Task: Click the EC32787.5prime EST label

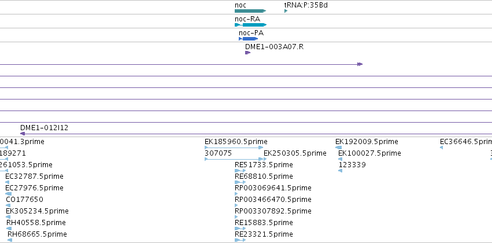Action: [34, 176]
